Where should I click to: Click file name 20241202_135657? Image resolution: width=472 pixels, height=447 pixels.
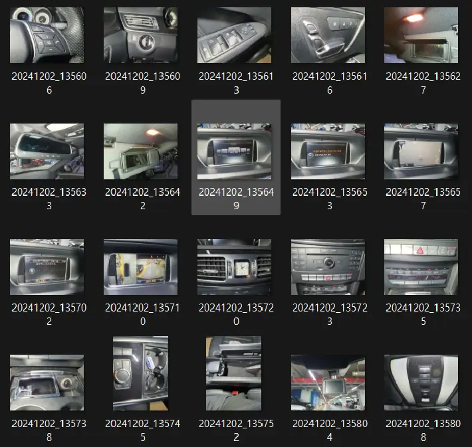[423, 199]
